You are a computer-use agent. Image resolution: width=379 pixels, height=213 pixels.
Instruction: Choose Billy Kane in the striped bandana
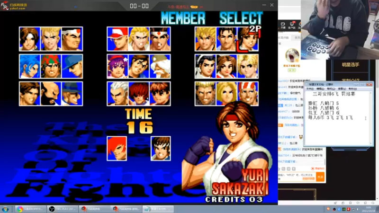(x=248, y=94)
